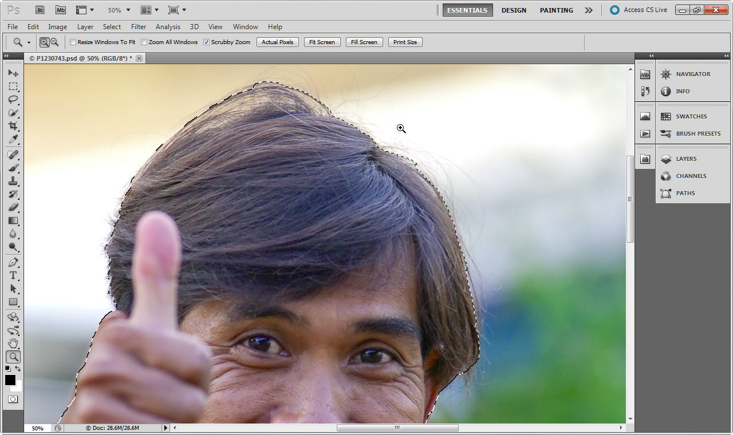Open the Filter menu
The height and width of the screenshot is (435, 733).
[x=139, y=26]
